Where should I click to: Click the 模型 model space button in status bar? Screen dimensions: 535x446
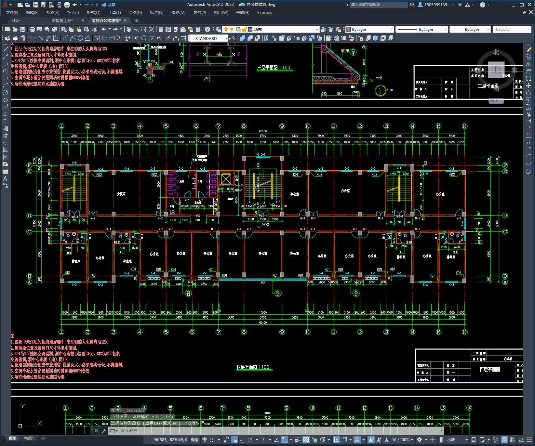pos(195,440)
